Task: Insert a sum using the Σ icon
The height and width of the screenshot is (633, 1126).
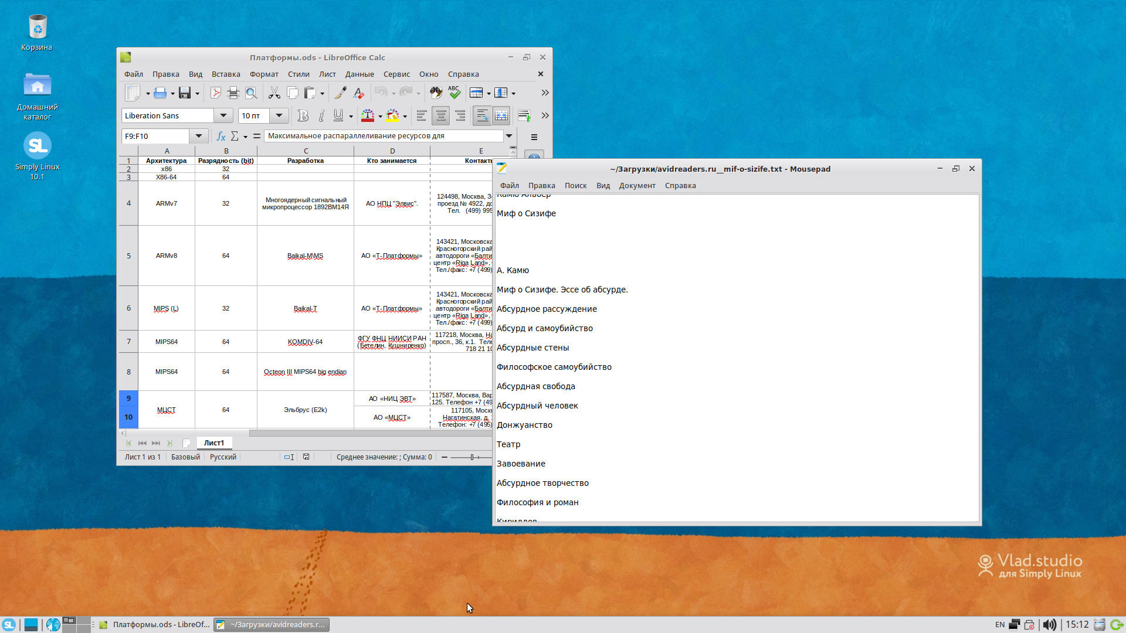Action: click(x=236, y=136)
